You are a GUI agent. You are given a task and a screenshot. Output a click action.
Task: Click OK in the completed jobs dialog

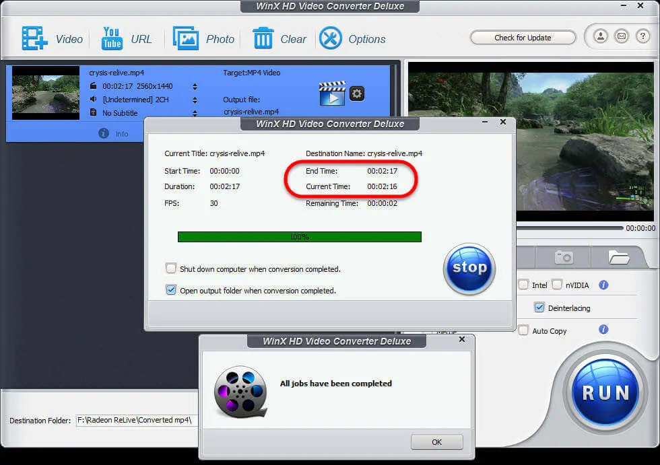[437, 442]
